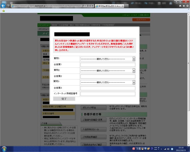The width and height of the screenshot is (190, 152).
Task: Click the blue help icon in language bar
Action: click(x=152, y=149)
